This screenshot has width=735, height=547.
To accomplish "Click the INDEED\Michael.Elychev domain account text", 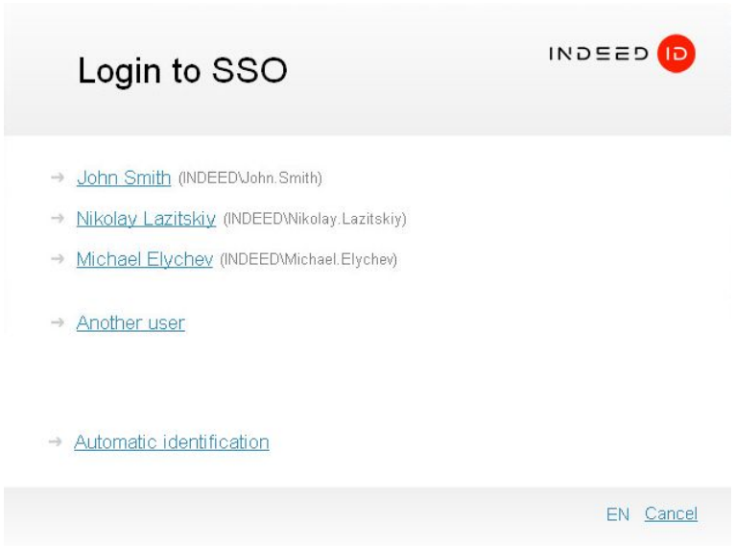I will [308, 261].
